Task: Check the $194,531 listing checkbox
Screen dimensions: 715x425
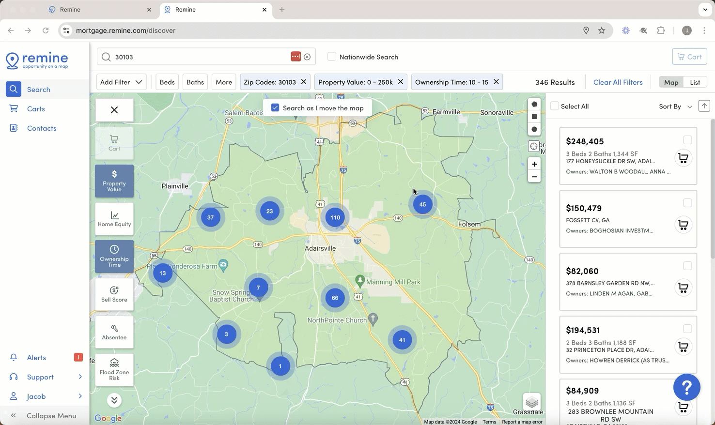Action: [687, 329]
